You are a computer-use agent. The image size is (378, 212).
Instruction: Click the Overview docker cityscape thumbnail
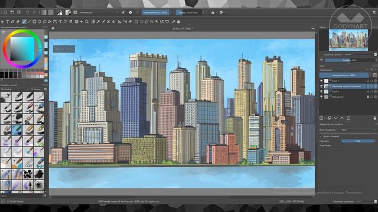point(348,40)
